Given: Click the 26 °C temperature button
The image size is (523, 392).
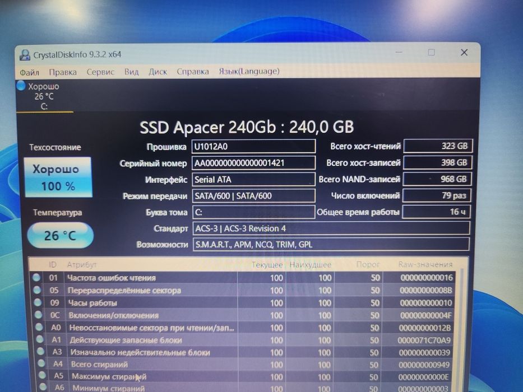Looking at the screenshot, I should pyautogui.click(x=60, y=235).
